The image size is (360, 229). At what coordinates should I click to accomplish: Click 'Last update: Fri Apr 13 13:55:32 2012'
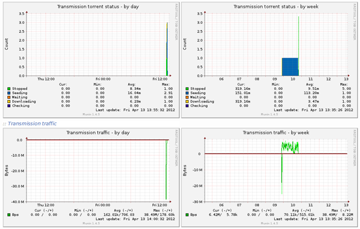point(135,110)
